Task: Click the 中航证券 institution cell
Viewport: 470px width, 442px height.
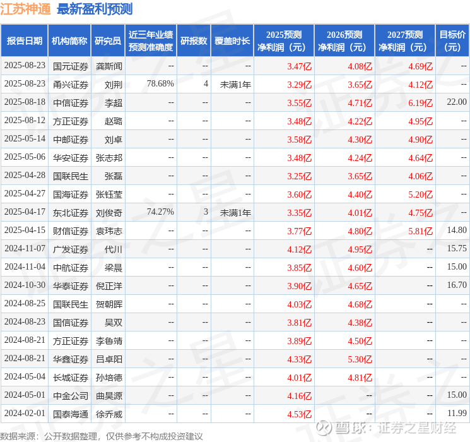Action: [x=71, y=268]
